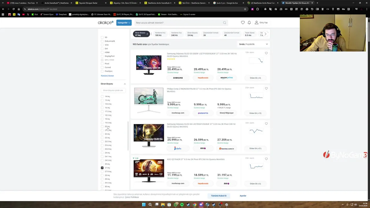Reload the page with browser refresh button

13,9
